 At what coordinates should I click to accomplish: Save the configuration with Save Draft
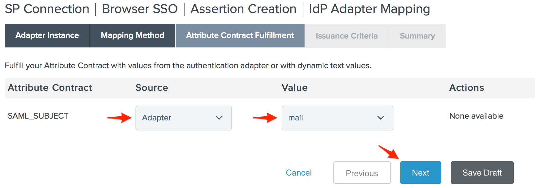pyautogui.click(x=482, y=173)
